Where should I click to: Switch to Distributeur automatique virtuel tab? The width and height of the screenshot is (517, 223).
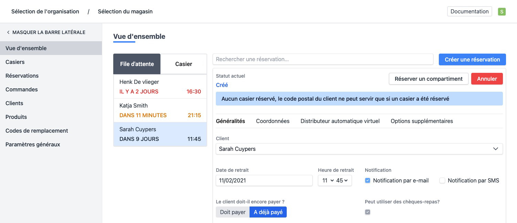click(x=340, y=121)
